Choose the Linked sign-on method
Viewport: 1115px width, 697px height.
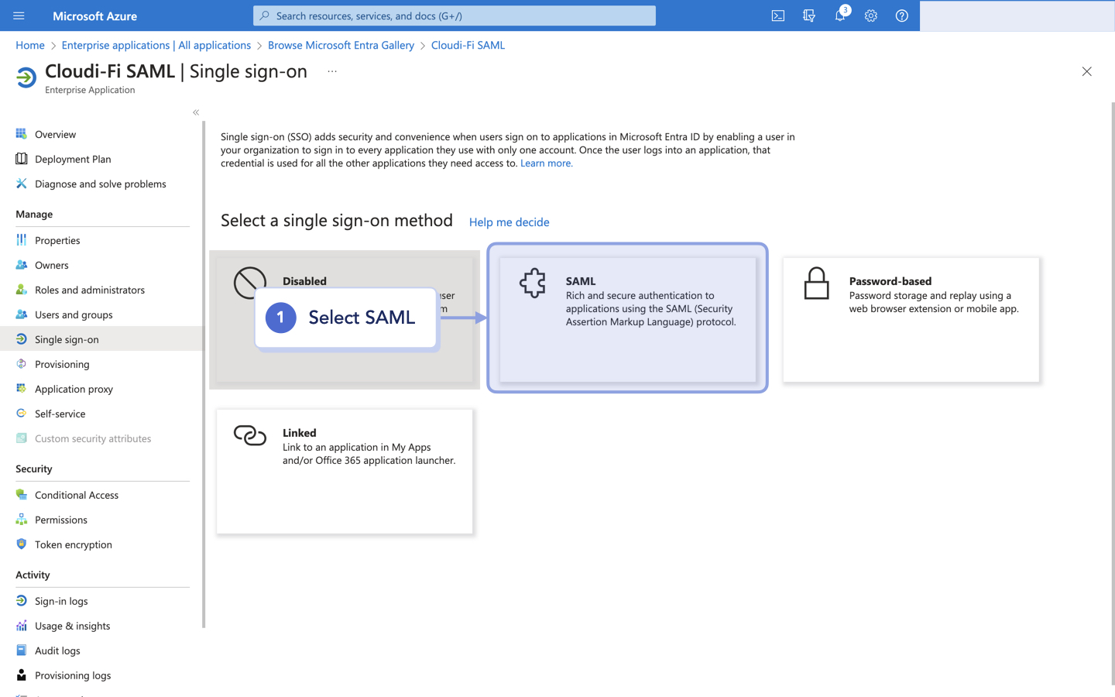(345, 471)
